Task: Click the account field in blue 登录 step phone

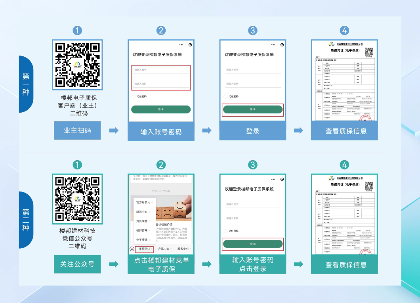Action: [253, 70]
